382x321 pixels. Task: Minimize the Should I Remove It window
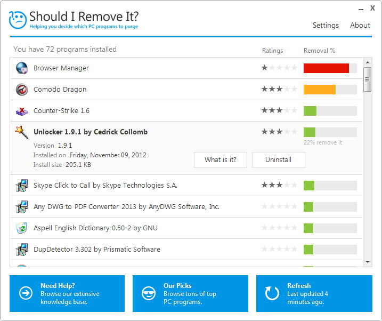361,9
